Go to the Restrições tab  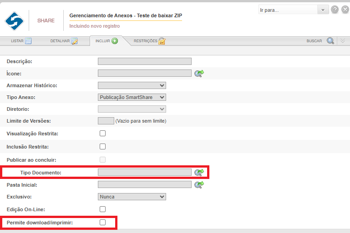(149, 41)
